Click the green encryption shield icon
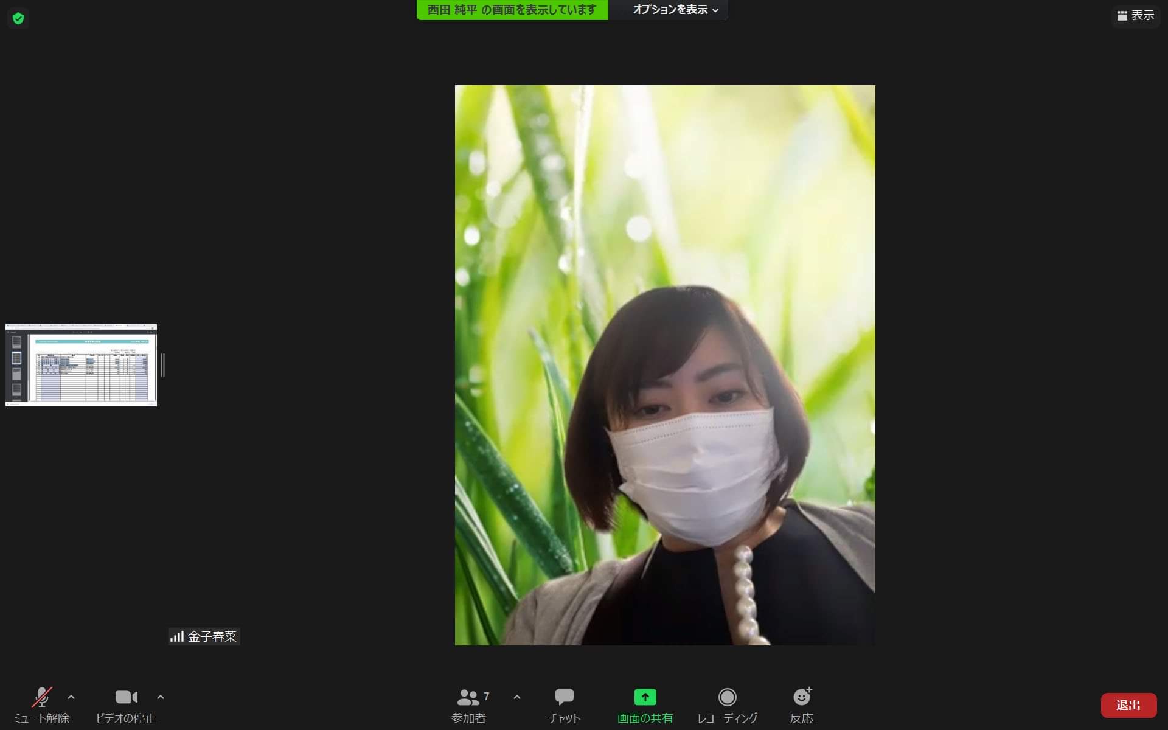 (x=18, y=18)
